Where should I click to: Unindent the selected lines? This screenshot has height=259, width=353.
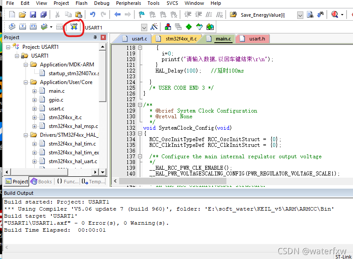pos(198,15)
